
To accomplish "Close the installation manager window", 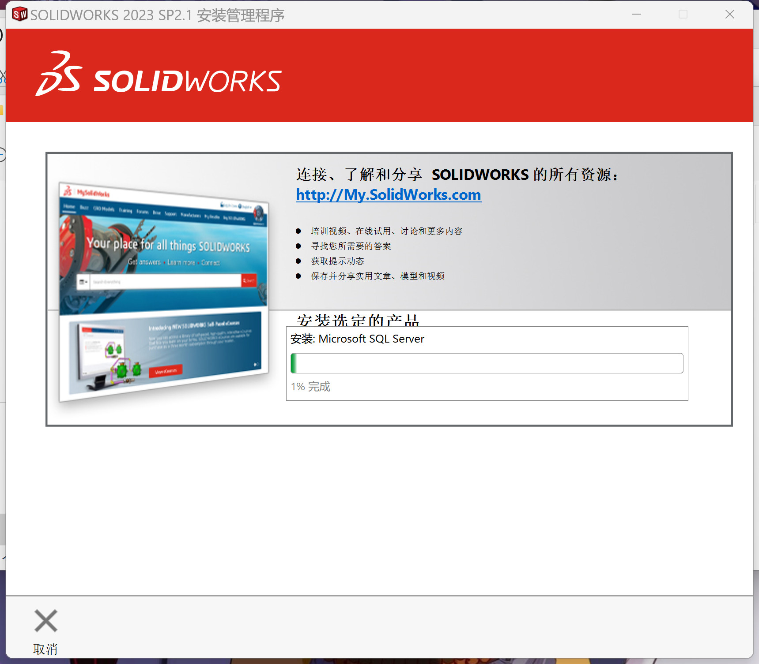I will pos(729,15).
